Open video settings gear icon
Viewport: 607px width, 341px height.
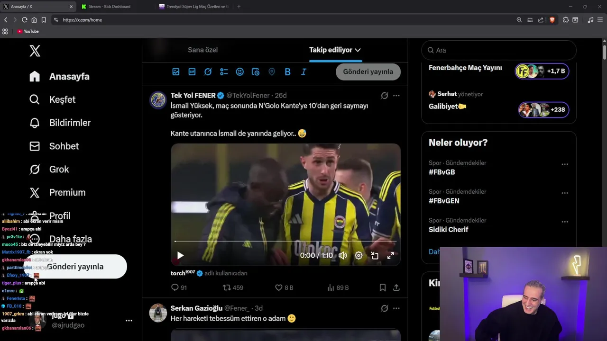tap(359, 256)
